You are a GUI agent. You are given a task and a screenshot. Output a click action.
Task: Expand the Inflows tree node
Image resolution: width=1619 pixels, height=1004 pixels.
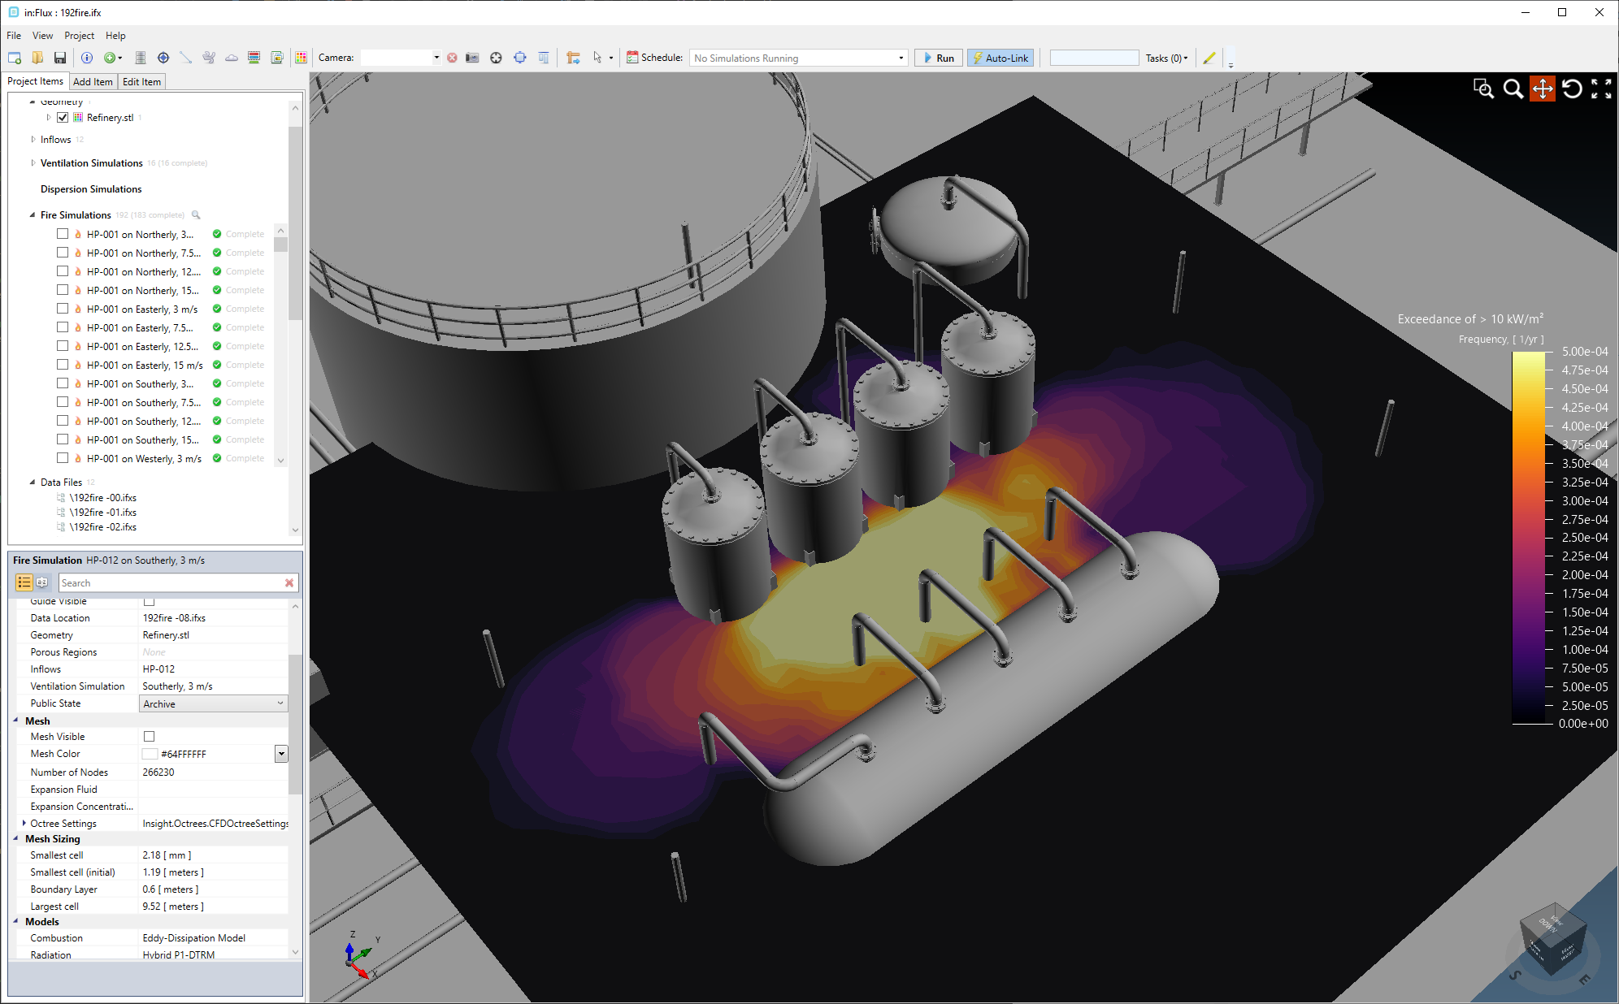33,140
